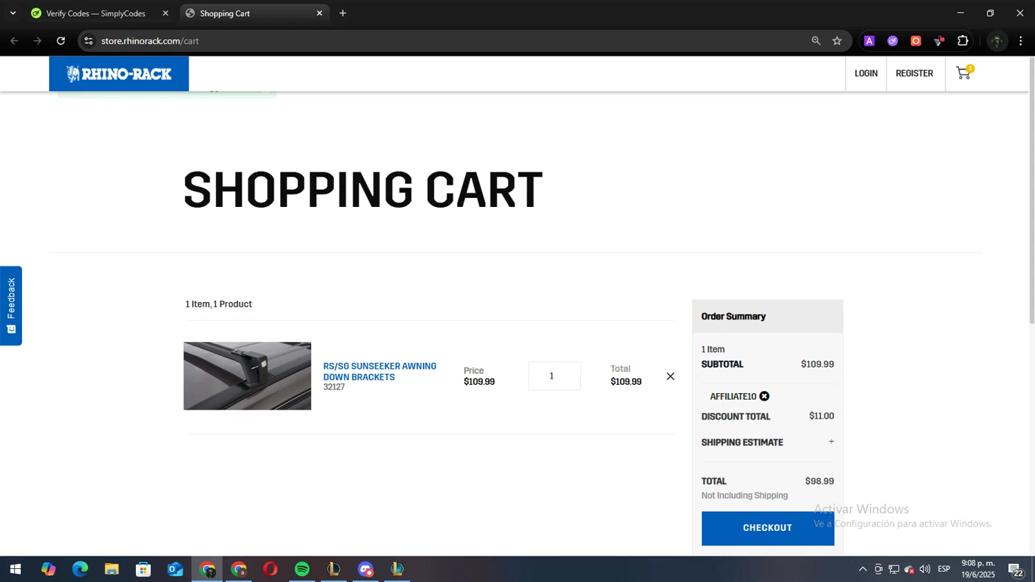This screenshot has height=582, width=1035.
Task: Open notification center in taskbar
Action: pos(1016,570)
